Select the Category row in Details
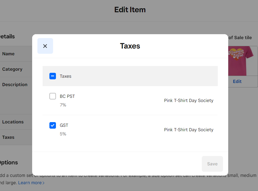258x191 pixels. pyautogui.click(x=16, y=69)
